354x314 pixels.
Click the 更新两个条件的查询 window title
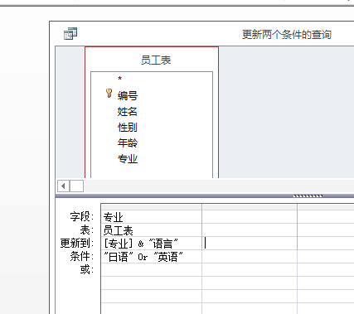click(x=287, y=35)
